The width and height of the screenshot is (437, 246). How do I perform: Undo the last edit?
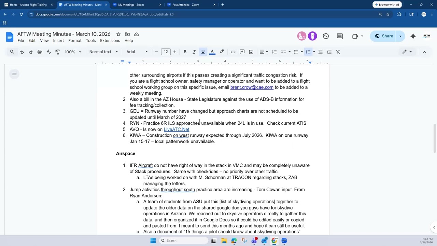pyautogui.click(x=22, y=52)
